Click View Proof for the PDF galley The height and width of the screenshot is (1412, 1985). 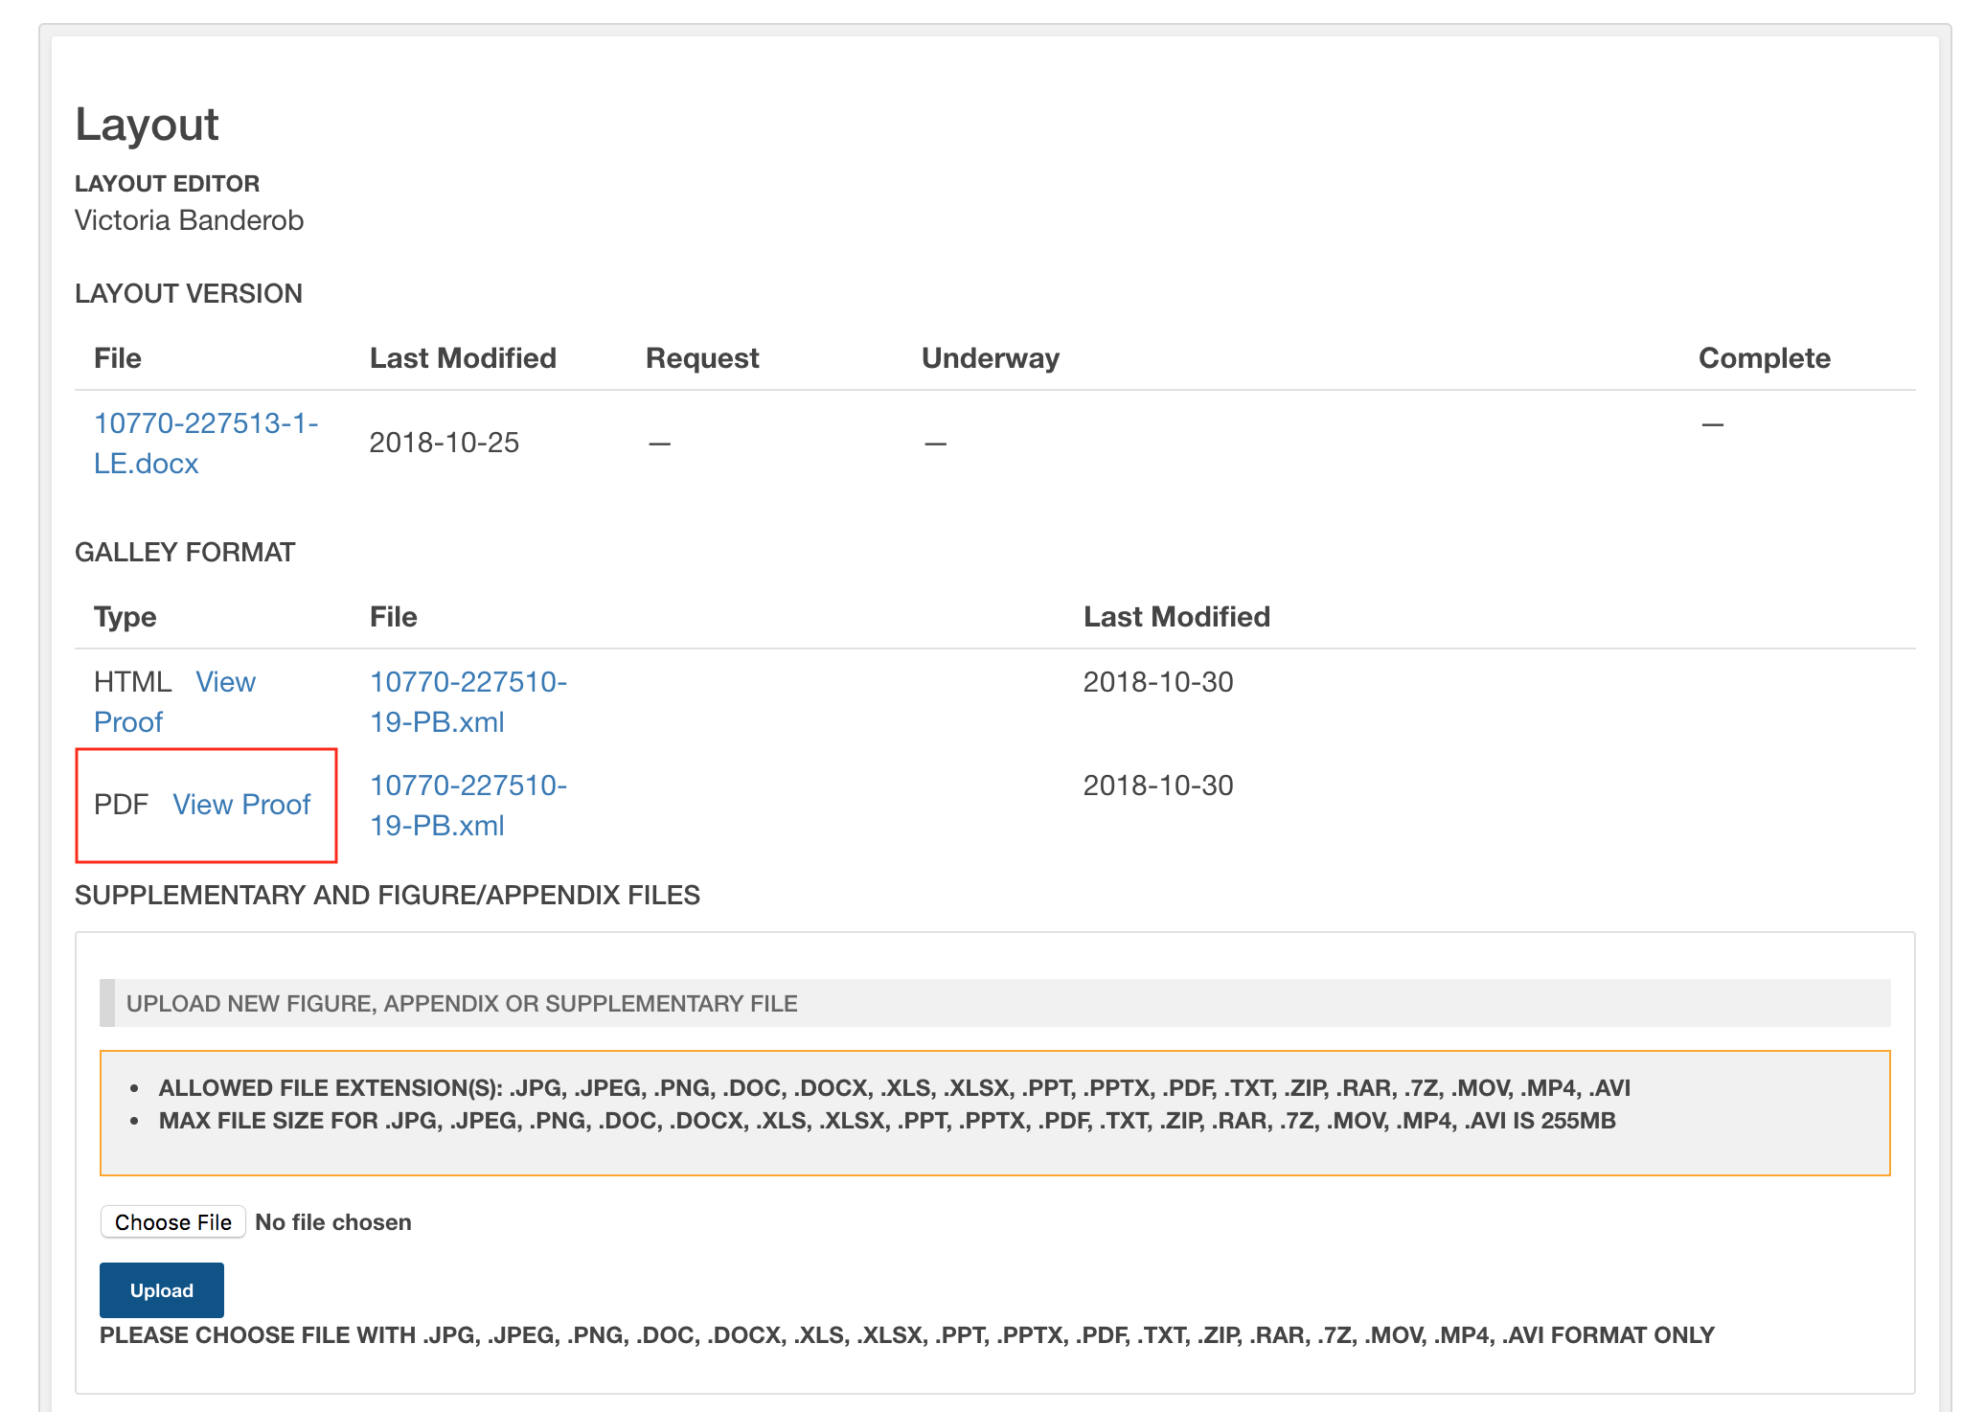click(241, 805)
